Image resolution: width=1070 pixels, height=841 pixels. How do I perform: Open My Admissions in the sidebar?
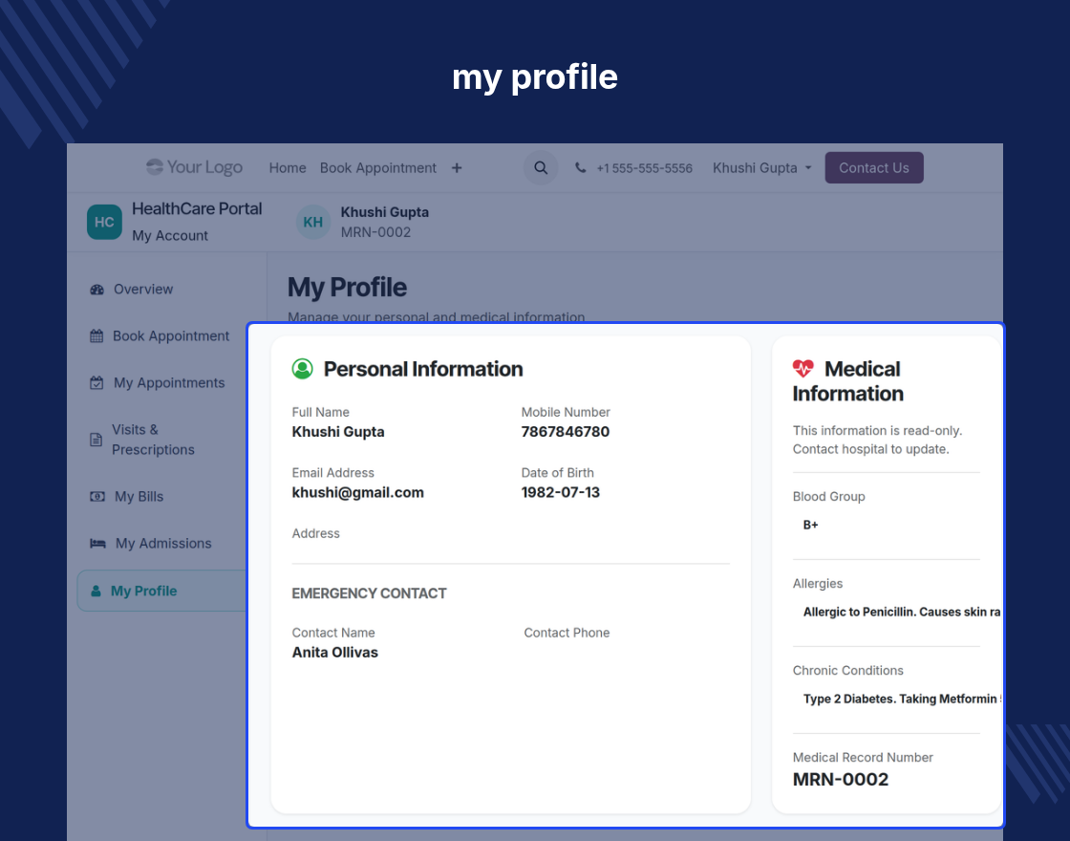163,544
